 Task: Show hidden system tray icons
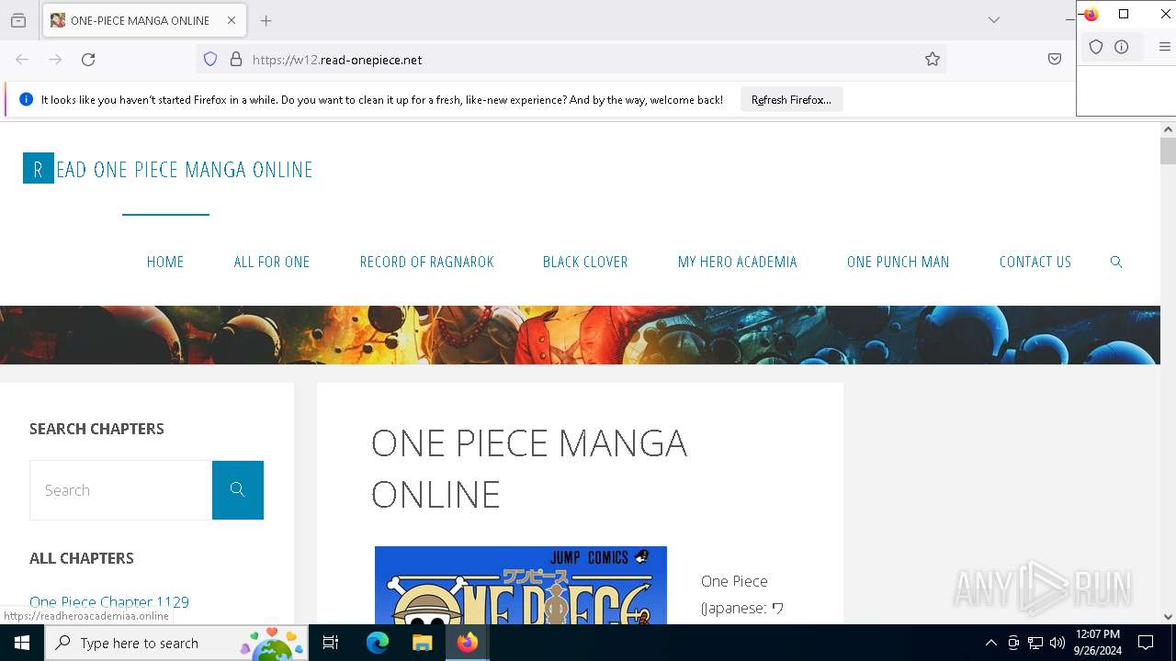pyautogui.click(x=990, y=643)
